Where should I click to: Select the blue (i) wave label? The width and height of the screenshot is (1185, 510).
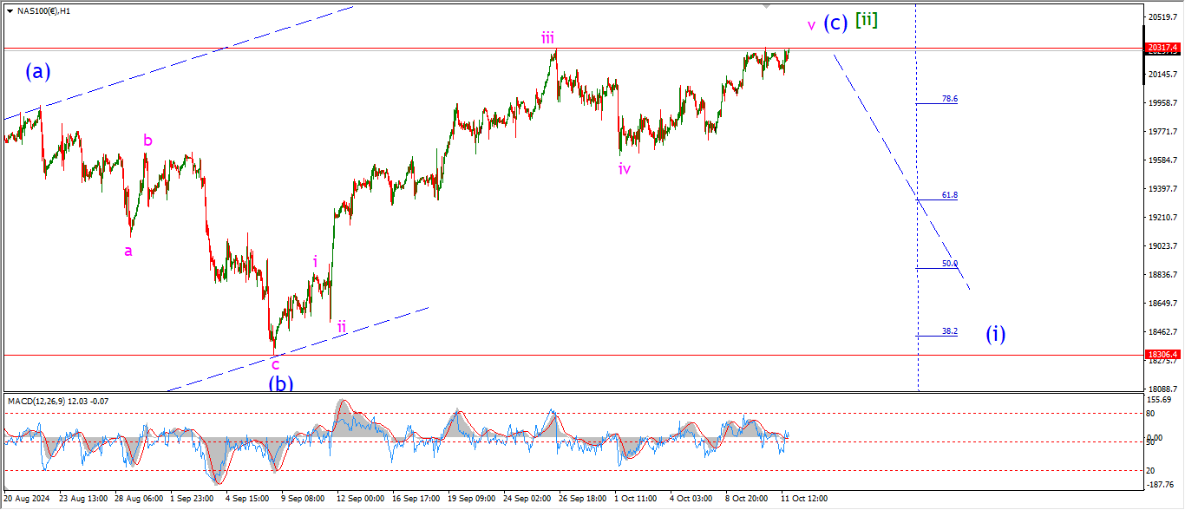(995, 333)
